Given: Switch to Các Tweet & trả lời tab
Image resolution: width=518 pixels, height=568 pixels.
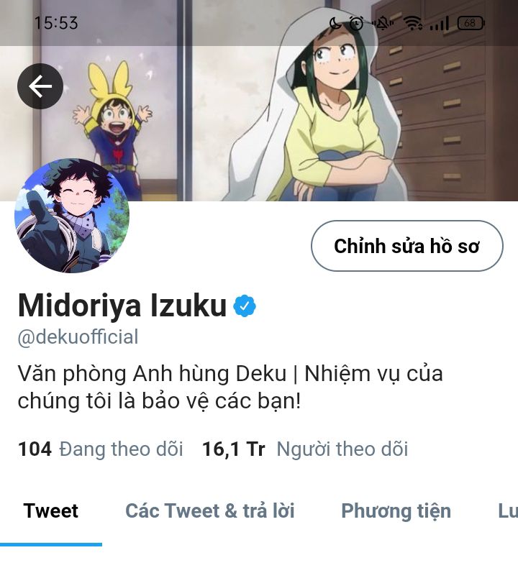Looking at the screenshot, I should click(x=210, y=510).
